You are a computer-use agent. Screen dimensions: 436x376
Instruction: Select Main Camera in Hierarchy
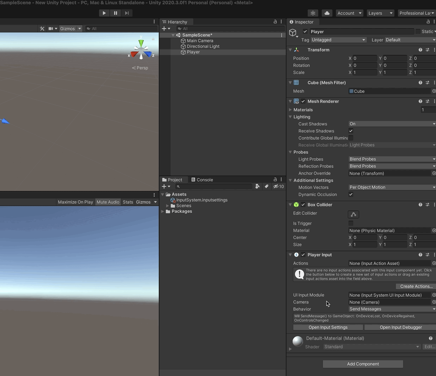200,41
